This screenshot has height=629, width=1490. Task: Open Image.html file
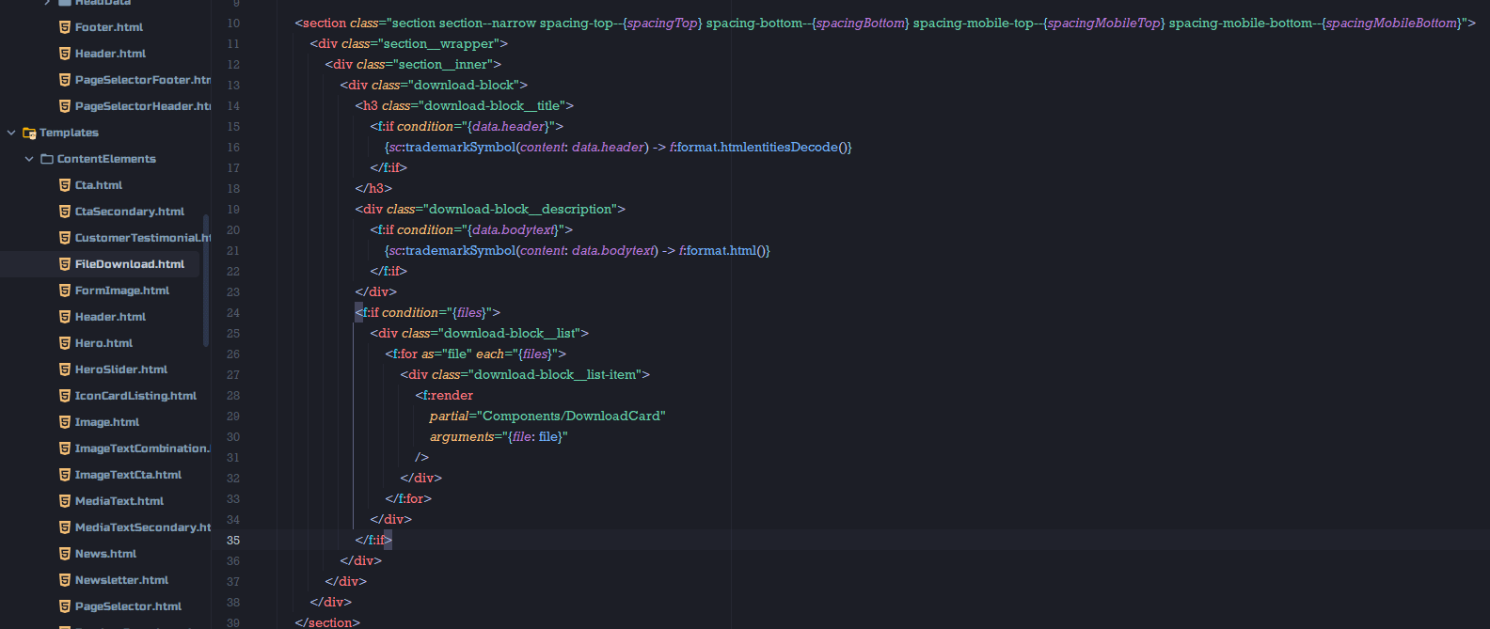point(107,422)
